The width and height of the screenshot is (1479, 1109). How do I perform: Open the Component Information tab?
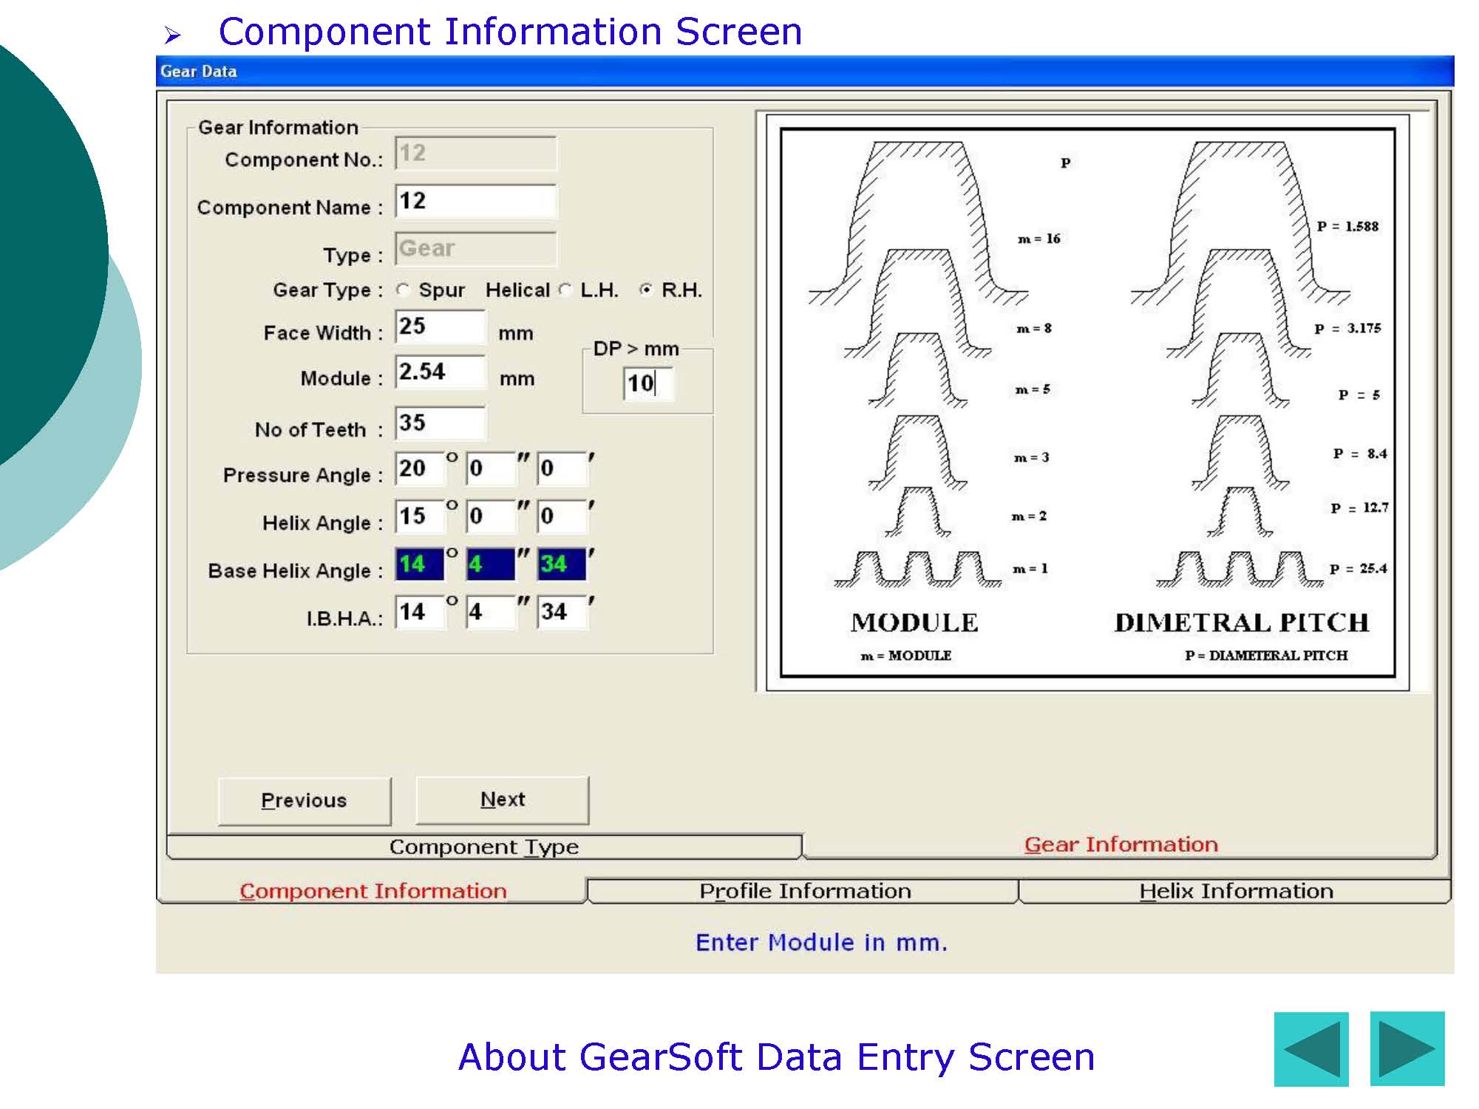pyautogui.click(x=373, y=891)
